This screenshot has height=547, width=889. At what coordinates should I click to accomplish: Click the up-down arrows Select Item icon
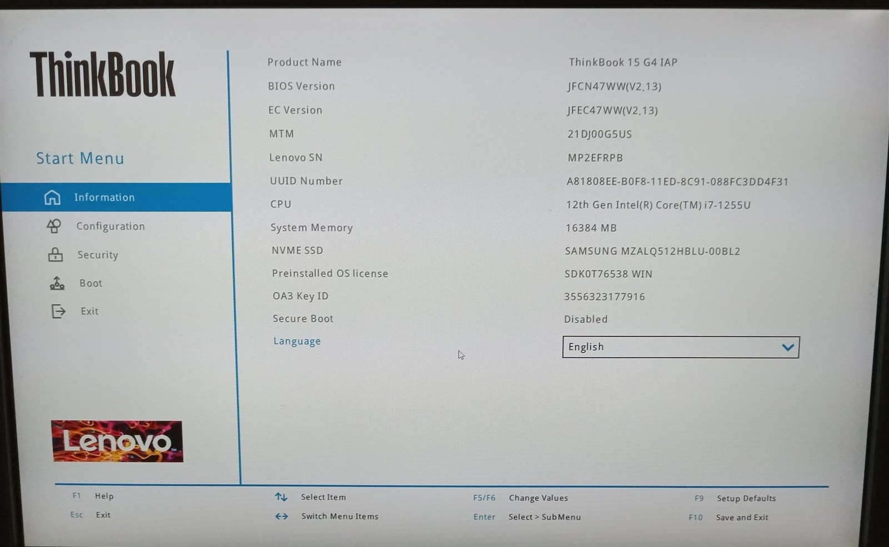point(281,497)
